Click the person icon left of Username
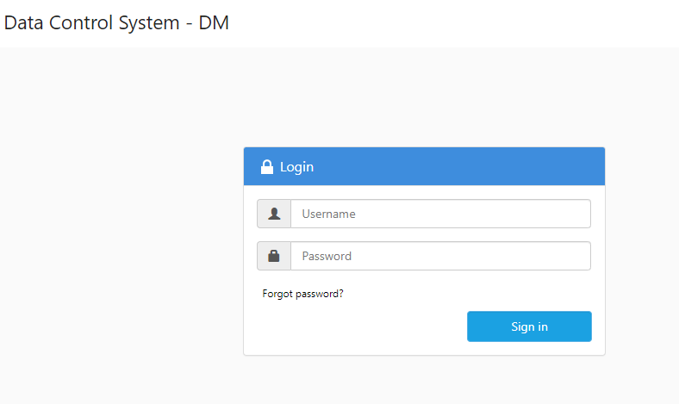Image resolution: width=679 pixels, height=404 pixels. click(x=274, y=214)
